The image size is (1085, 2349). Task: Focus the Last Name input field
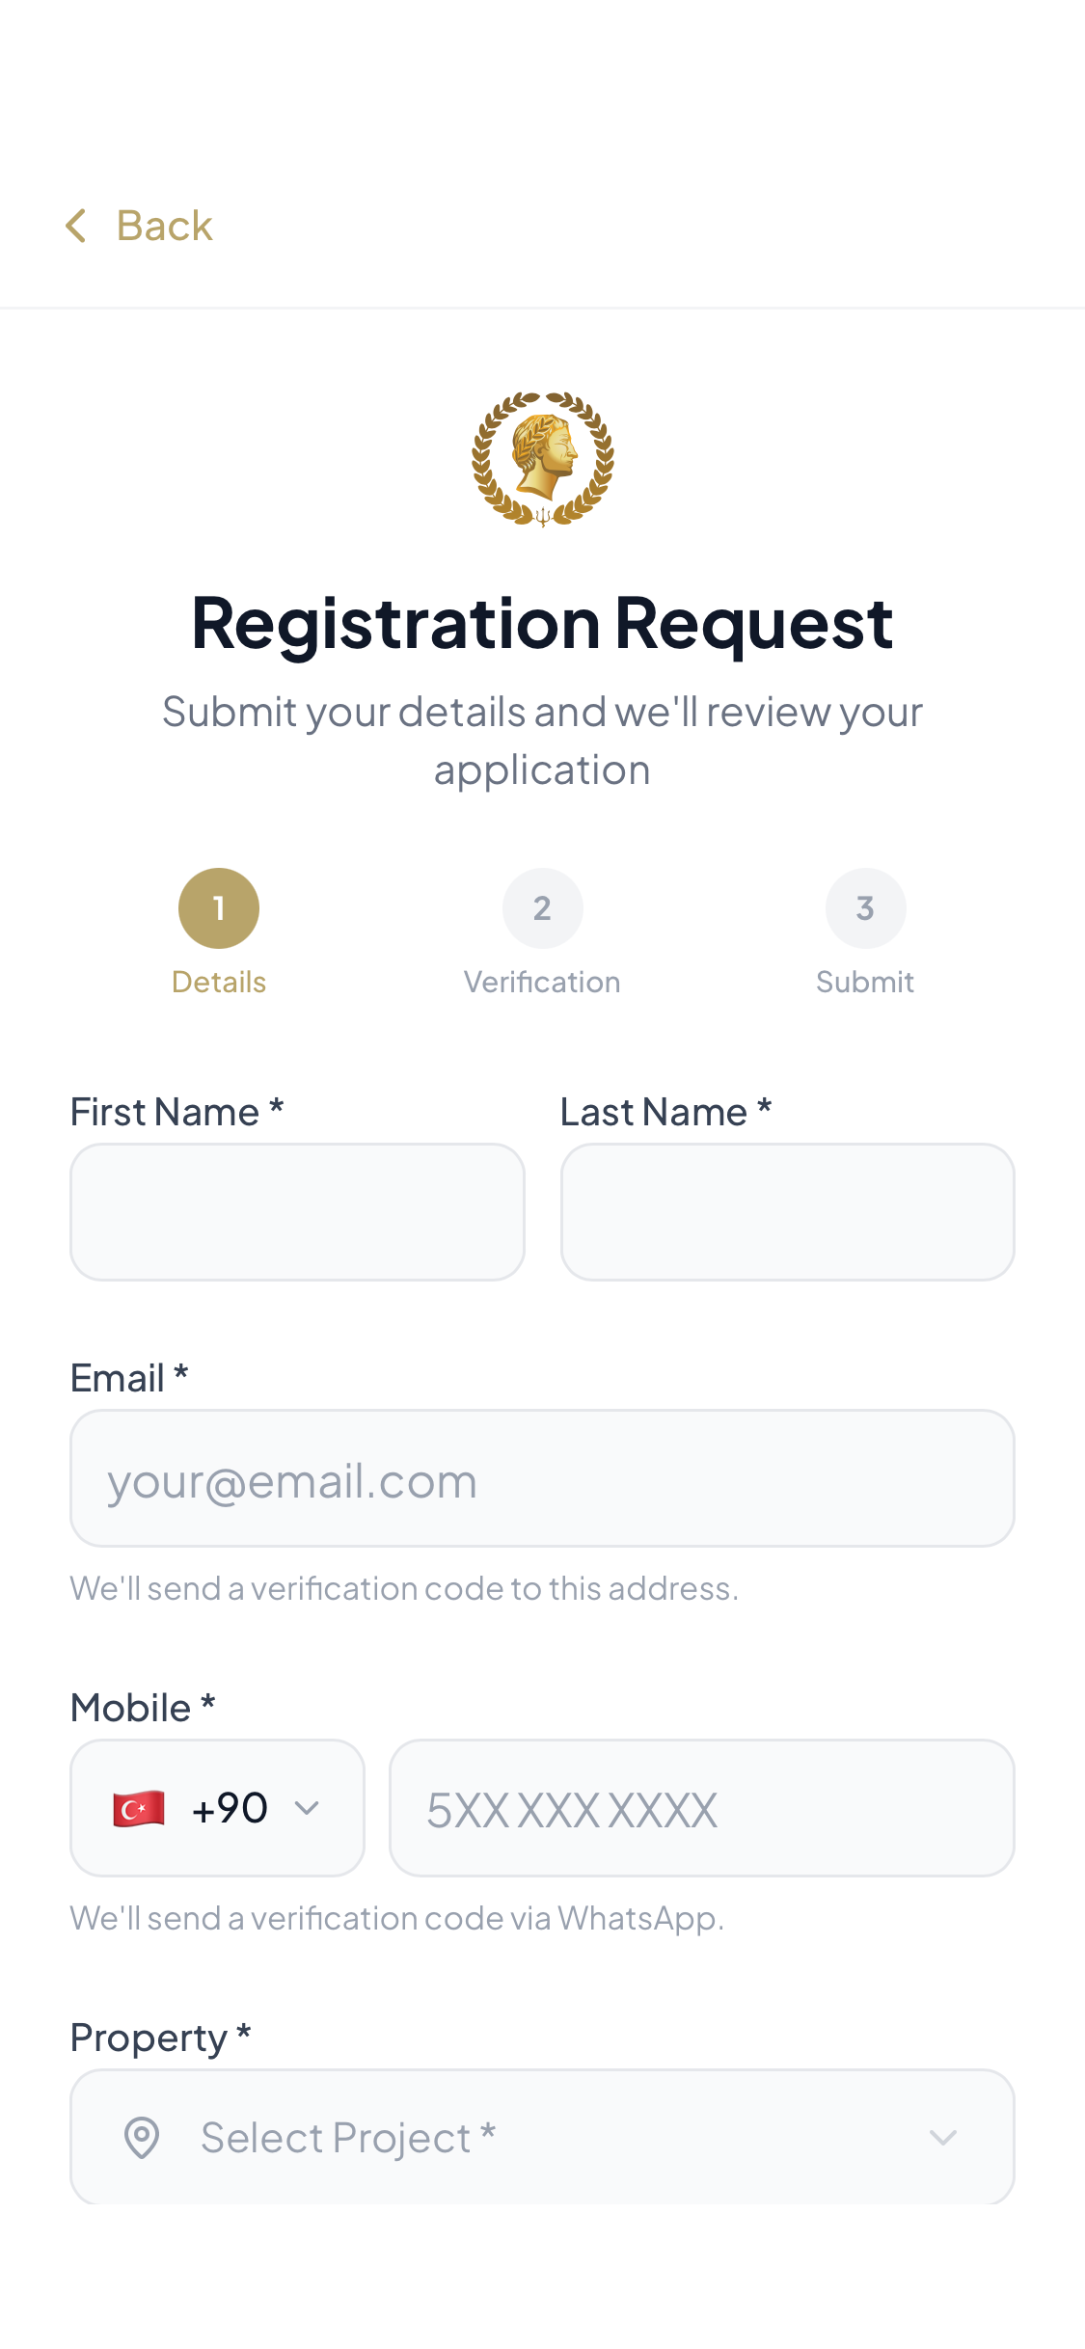788,1212
